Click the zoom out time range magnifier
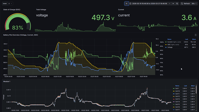 (x=177, y=3)
